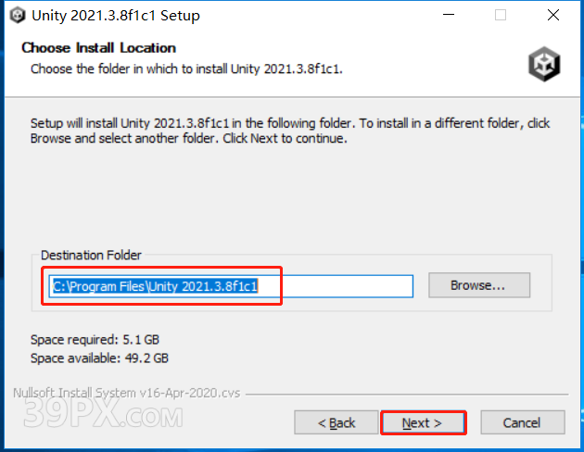The image size is (584, 452).
Task: Click the Space required: 5.1 GB text
Action: 95,340
